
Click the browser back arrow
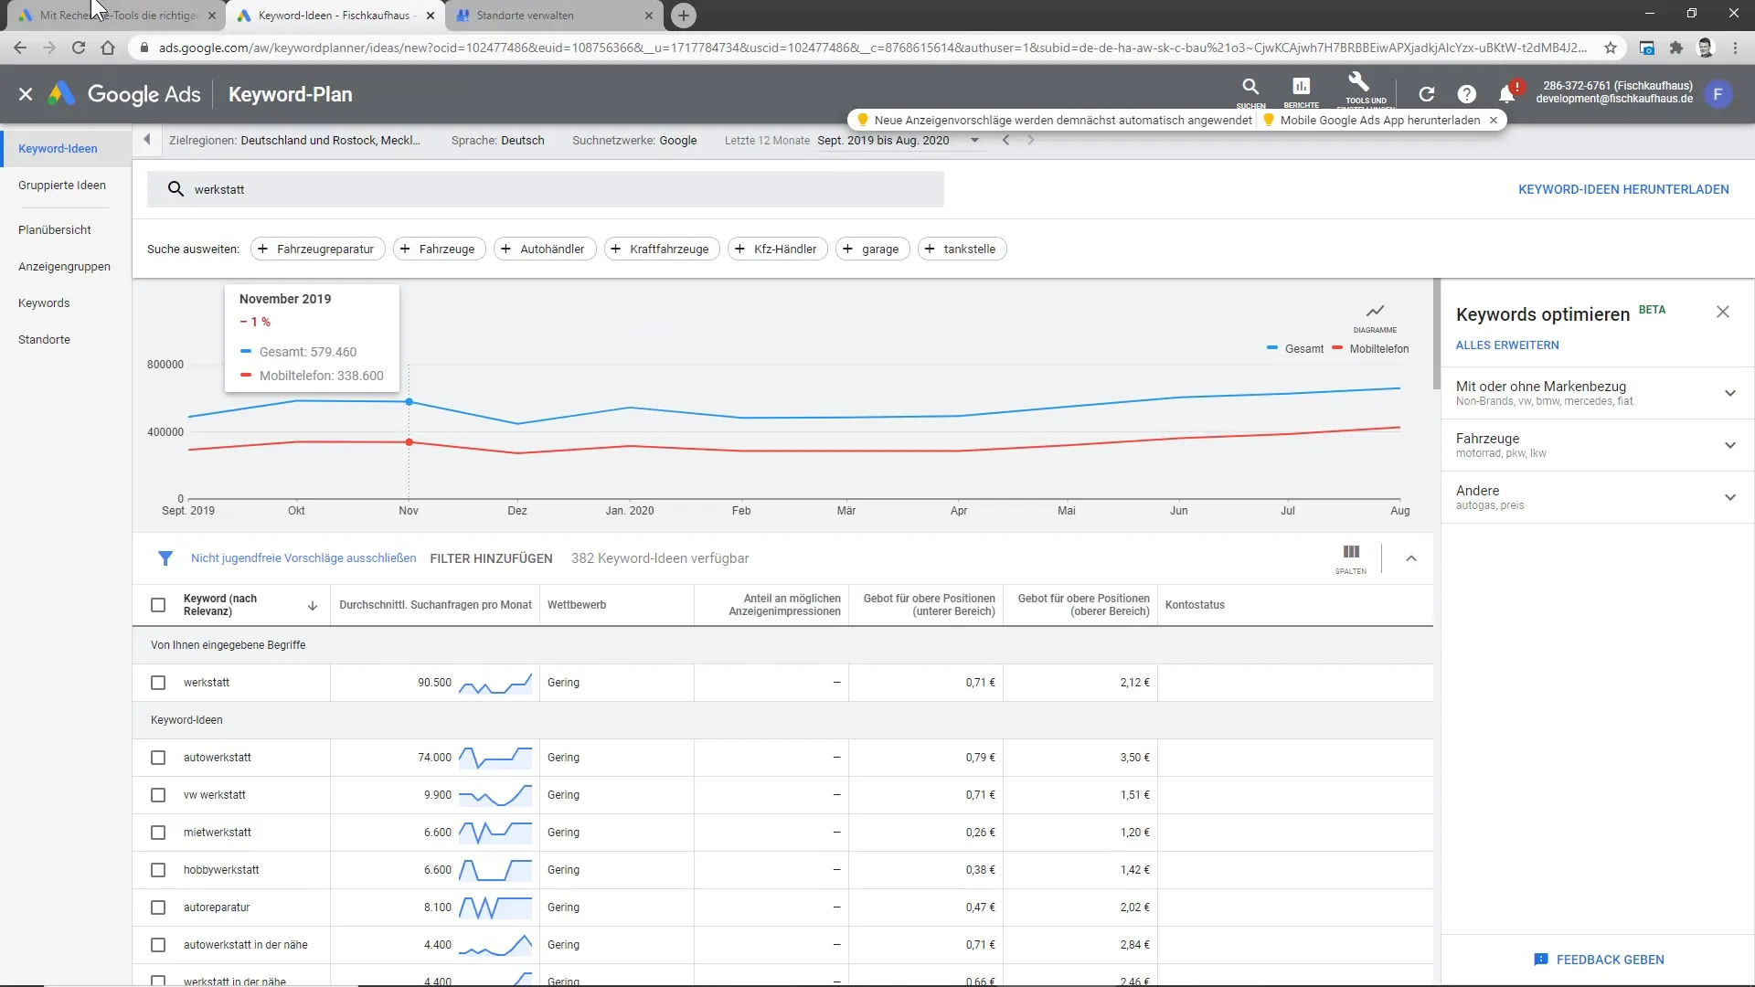click(20, 48)
